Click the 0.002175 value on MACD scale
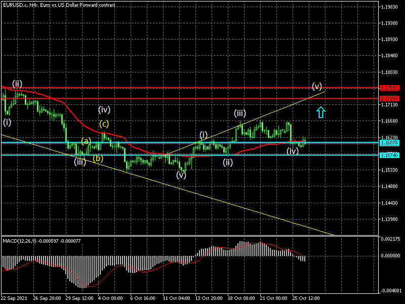This screenshot has height=304, width=405. [x=389, y=239]
